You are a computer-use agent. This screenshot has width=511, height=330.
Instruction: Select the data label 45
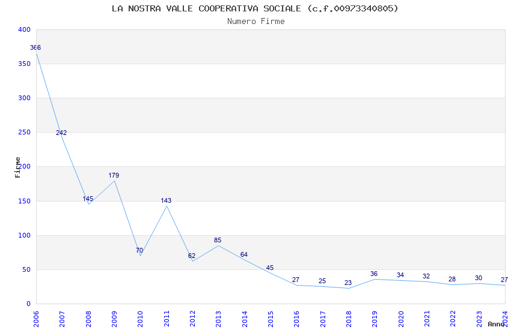point(270,268)
